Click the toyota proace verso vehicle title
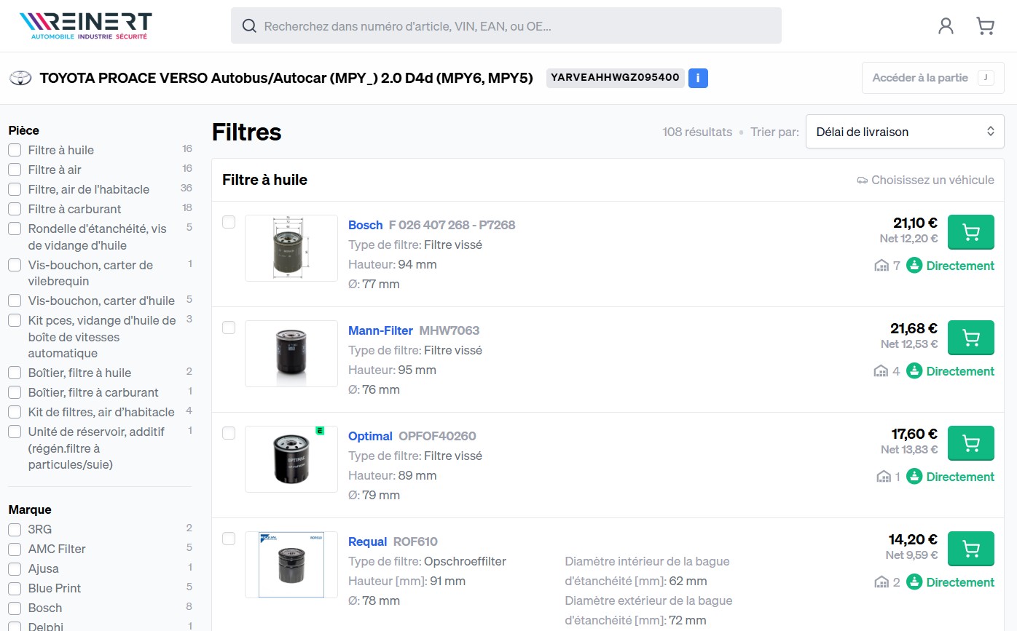This screenshot has width=1017, height=631. pyautogui.click(x=286, y=78)
